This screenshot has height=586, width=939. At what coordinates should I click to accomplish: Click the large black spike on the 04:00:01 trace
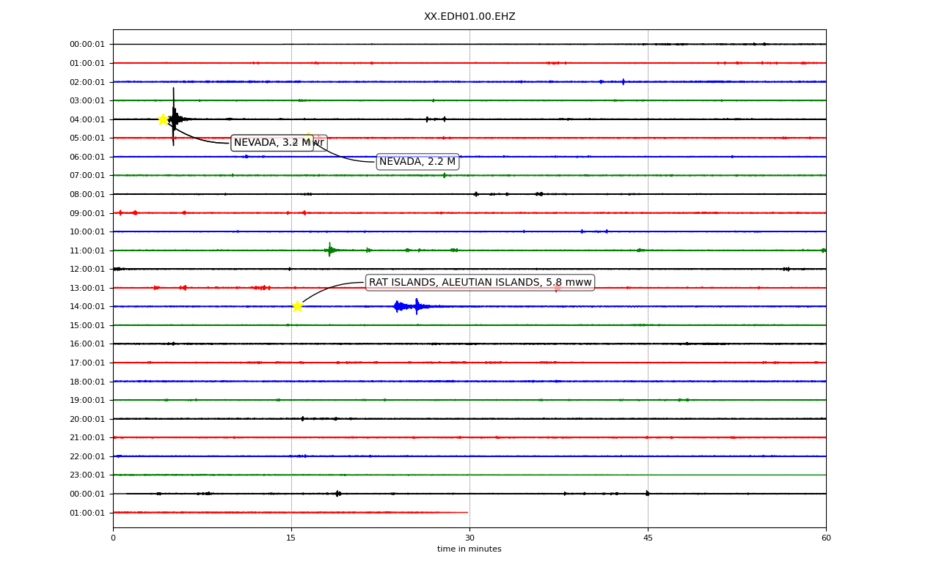pyautogui.click(x=174, y=117)
